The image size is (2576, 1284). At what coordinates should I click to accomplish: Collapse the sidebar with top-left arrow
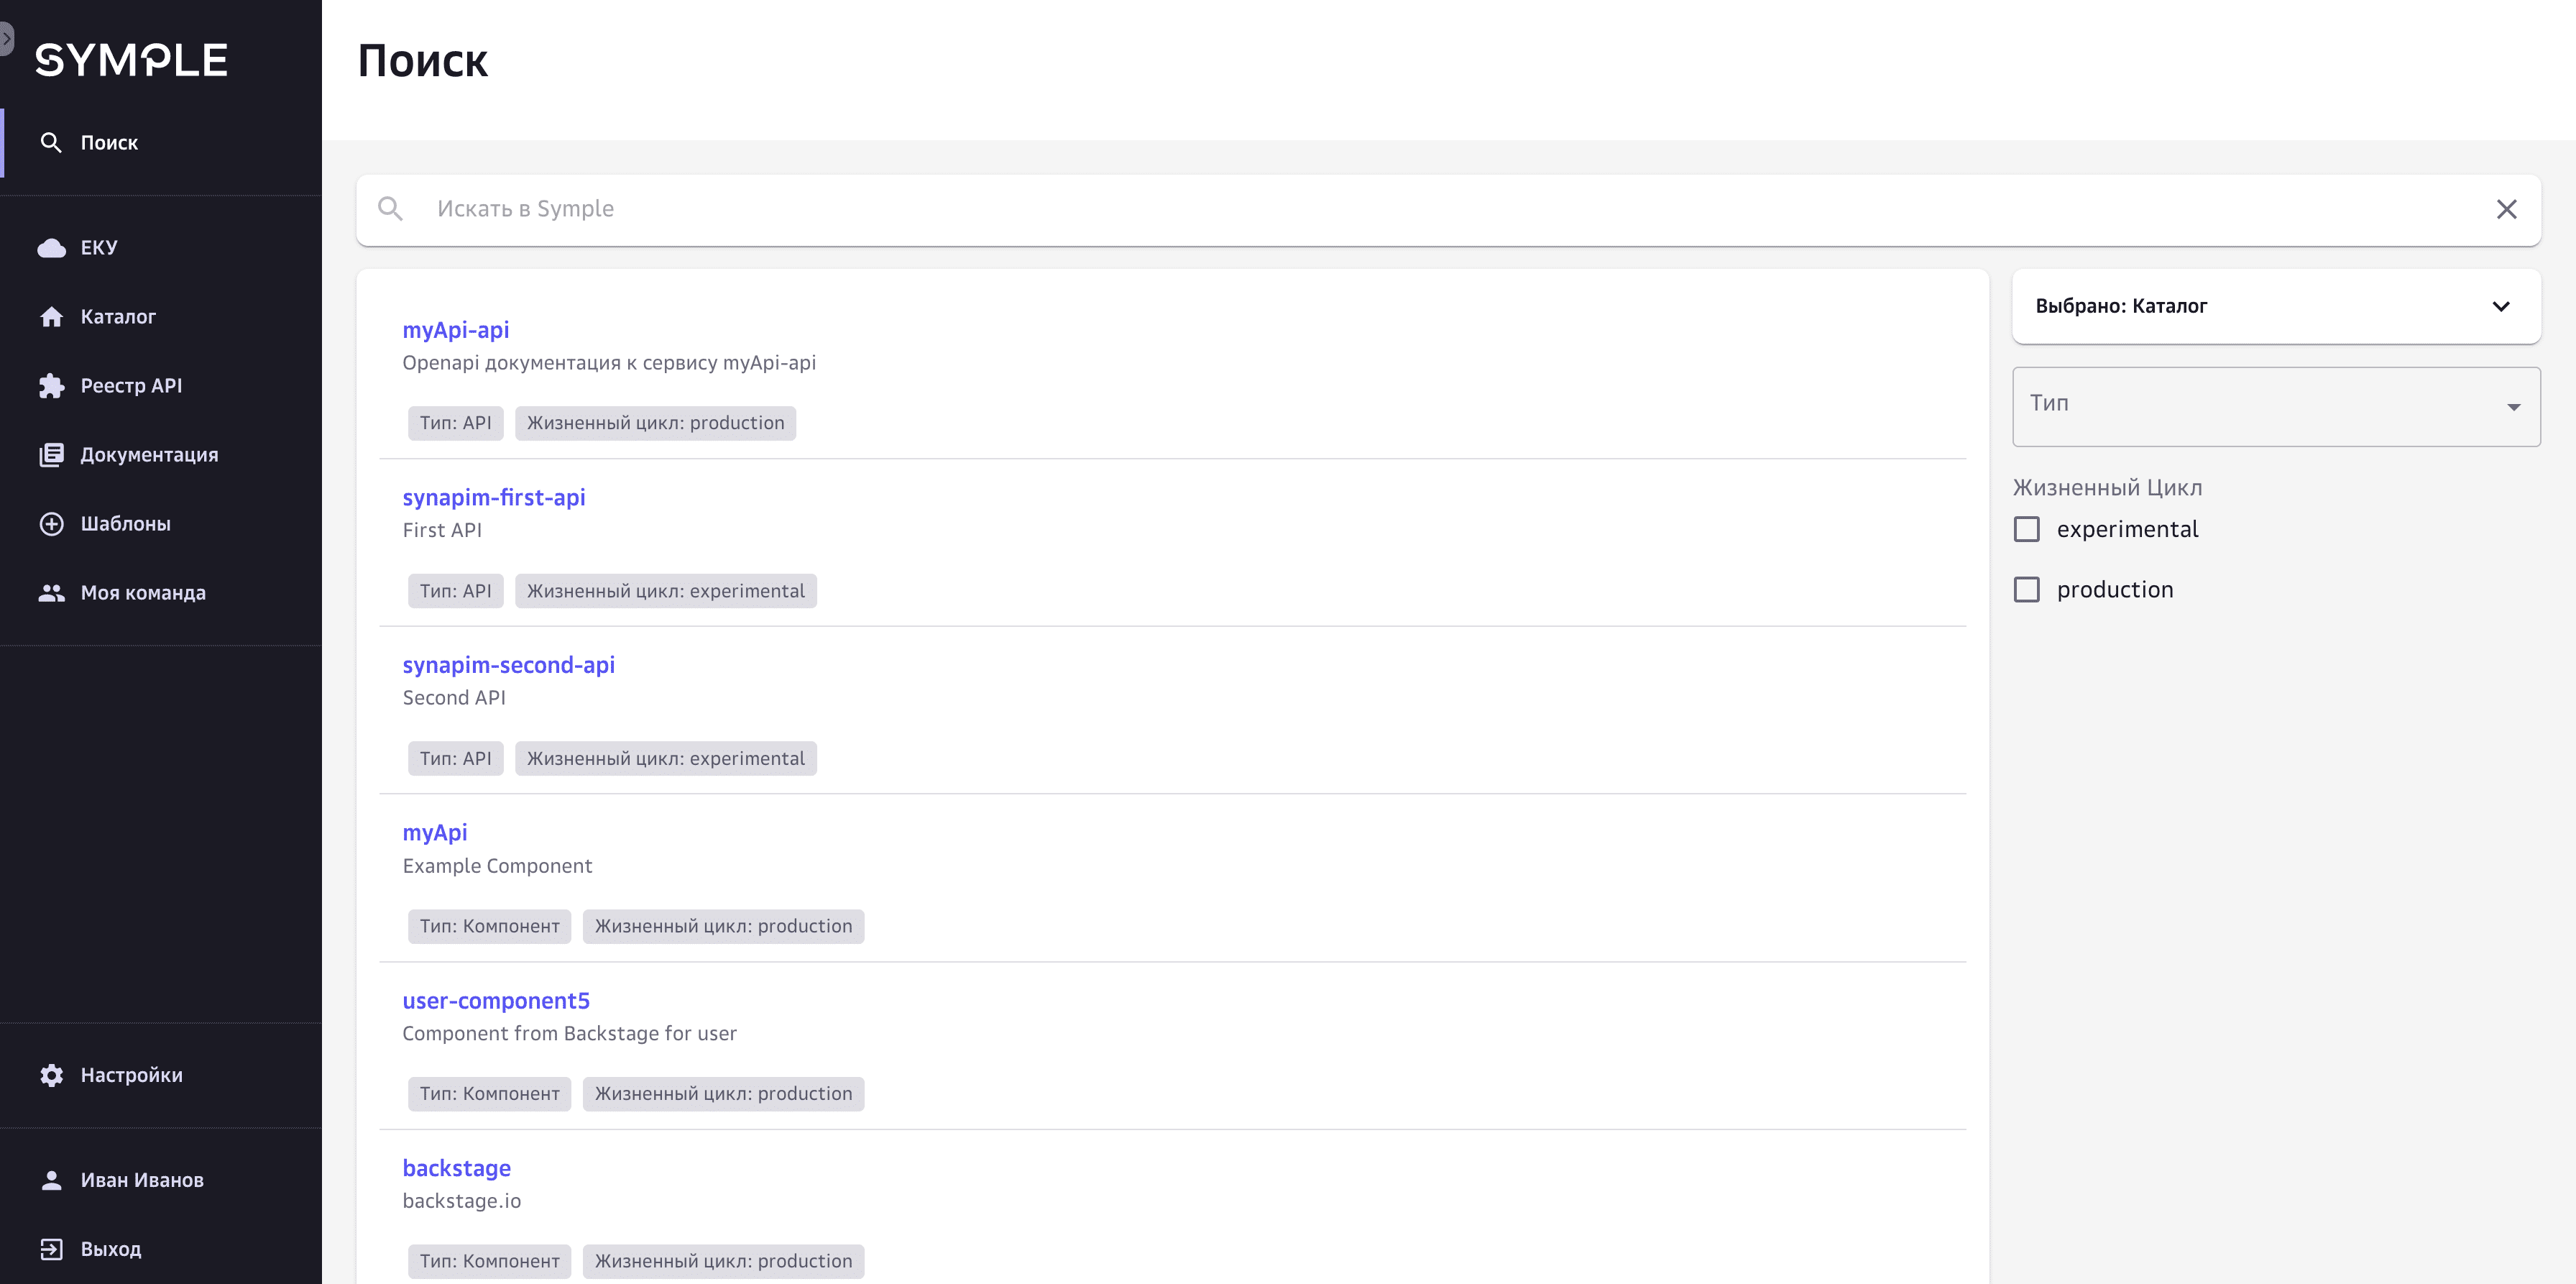[6, 39]
